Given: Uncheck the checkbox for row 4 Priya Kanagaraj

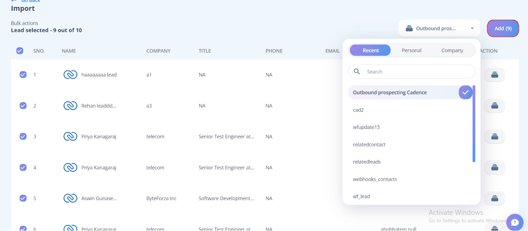Looking at the screenshot, I should [23, 167].
